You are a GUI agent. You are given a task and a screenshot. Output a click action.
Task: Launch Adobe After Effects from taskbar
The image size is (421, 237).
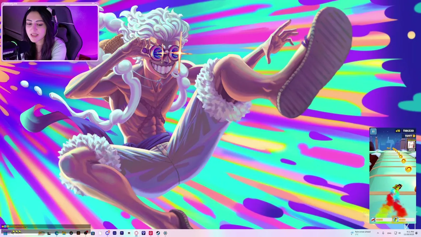click(114, 233)
